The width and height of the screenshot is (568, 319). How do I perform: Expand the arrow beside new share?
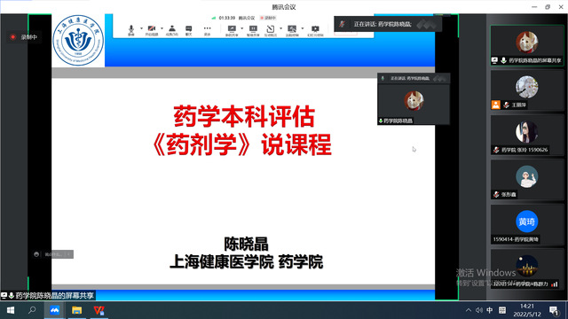[241, 28]
